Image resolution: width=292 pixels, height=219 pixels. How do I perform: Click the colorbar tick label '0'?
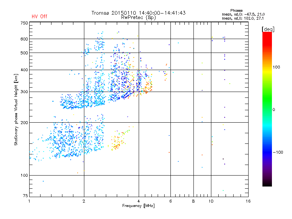tap(273, 109)
